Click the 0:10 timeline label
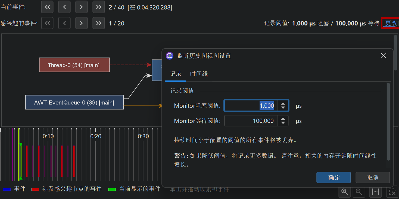399x199 pixels. click(48, 136)
